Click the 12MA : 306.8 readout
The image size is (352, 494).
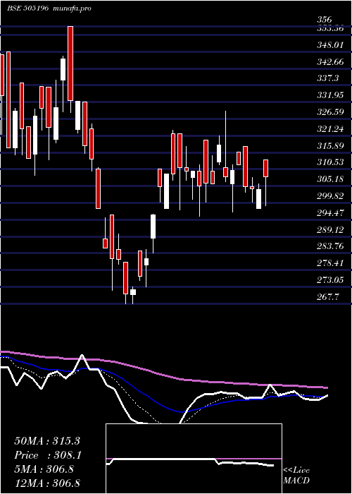point(47,483)
